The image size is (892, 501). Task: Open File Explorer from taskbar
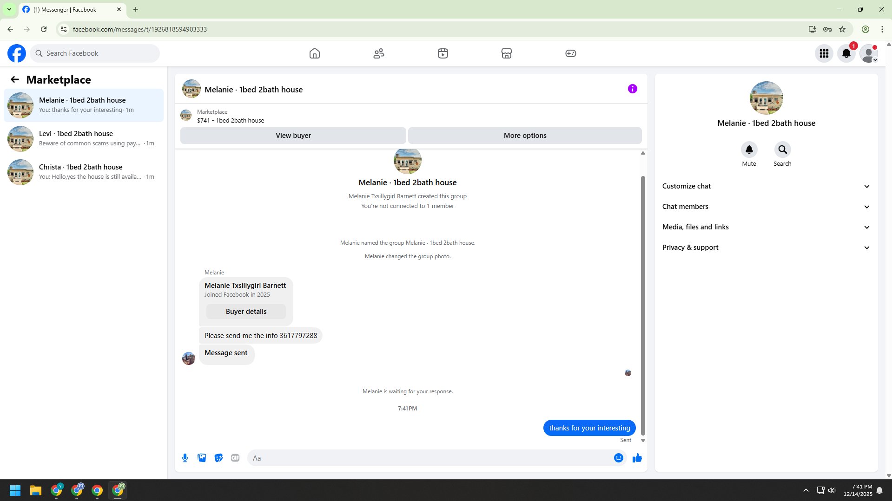[36, 490]
